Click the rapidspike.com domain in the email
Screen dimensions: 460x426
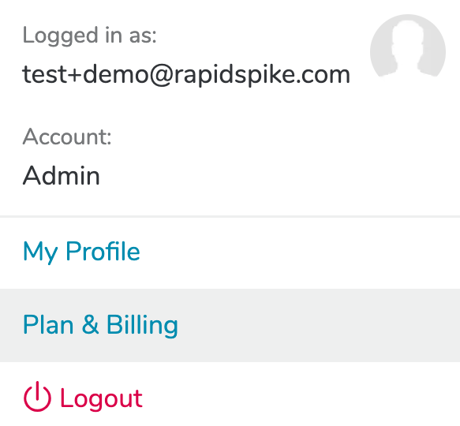(262, 75)
